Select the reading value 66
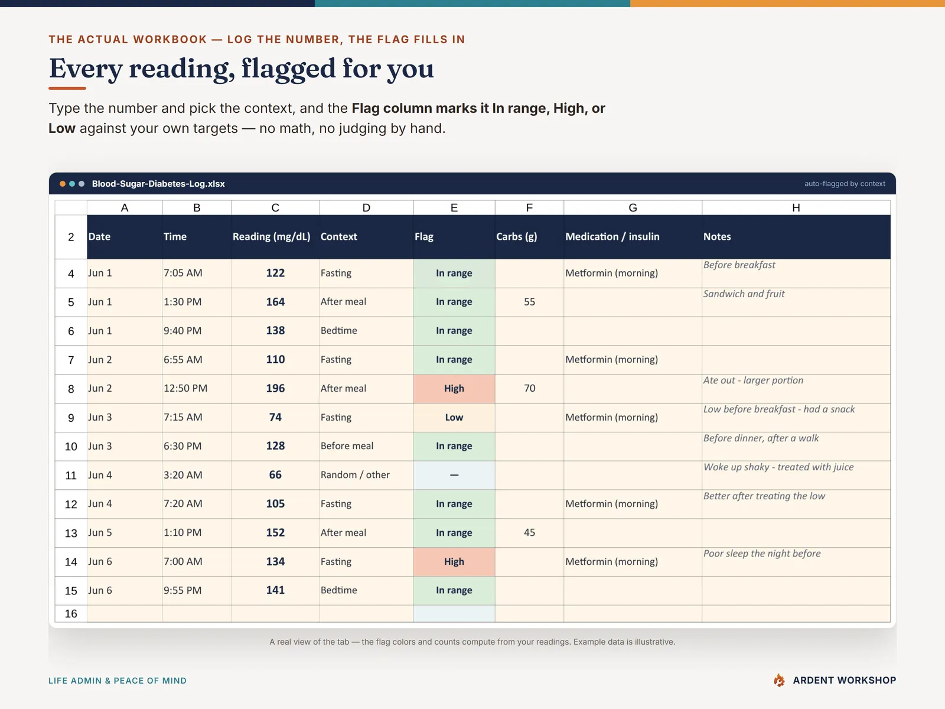This screenshot has width=945, height=709. (275, 475)
